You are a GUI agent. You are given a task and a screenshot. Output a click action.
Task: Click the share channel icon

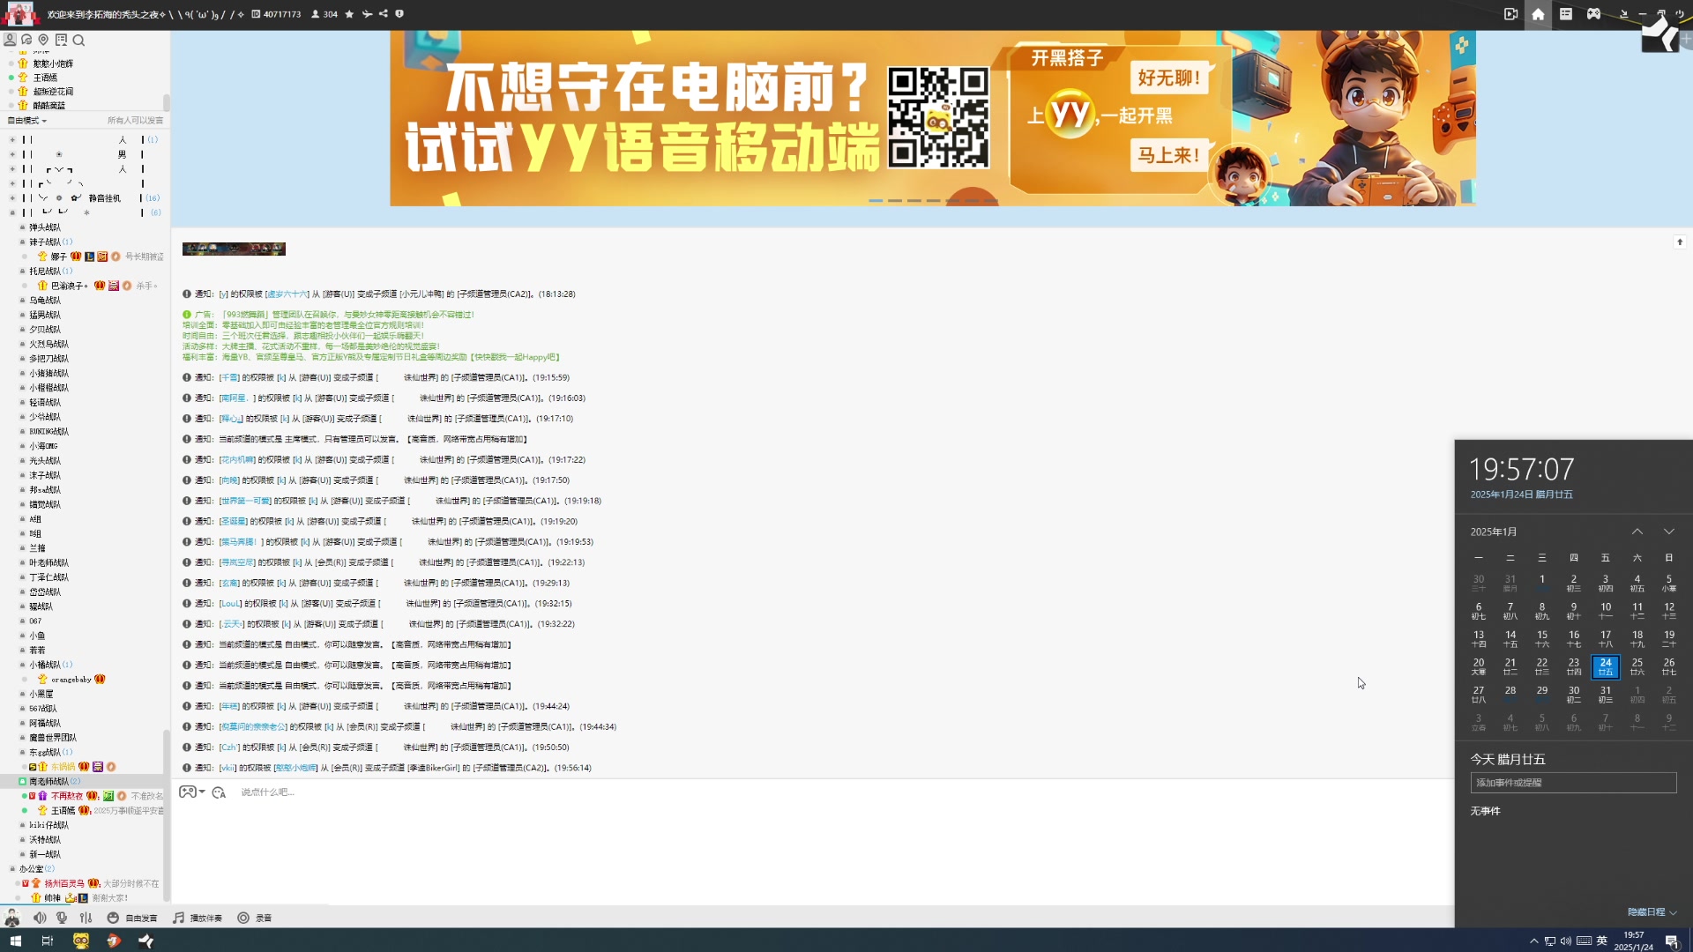tap(383, 14)
